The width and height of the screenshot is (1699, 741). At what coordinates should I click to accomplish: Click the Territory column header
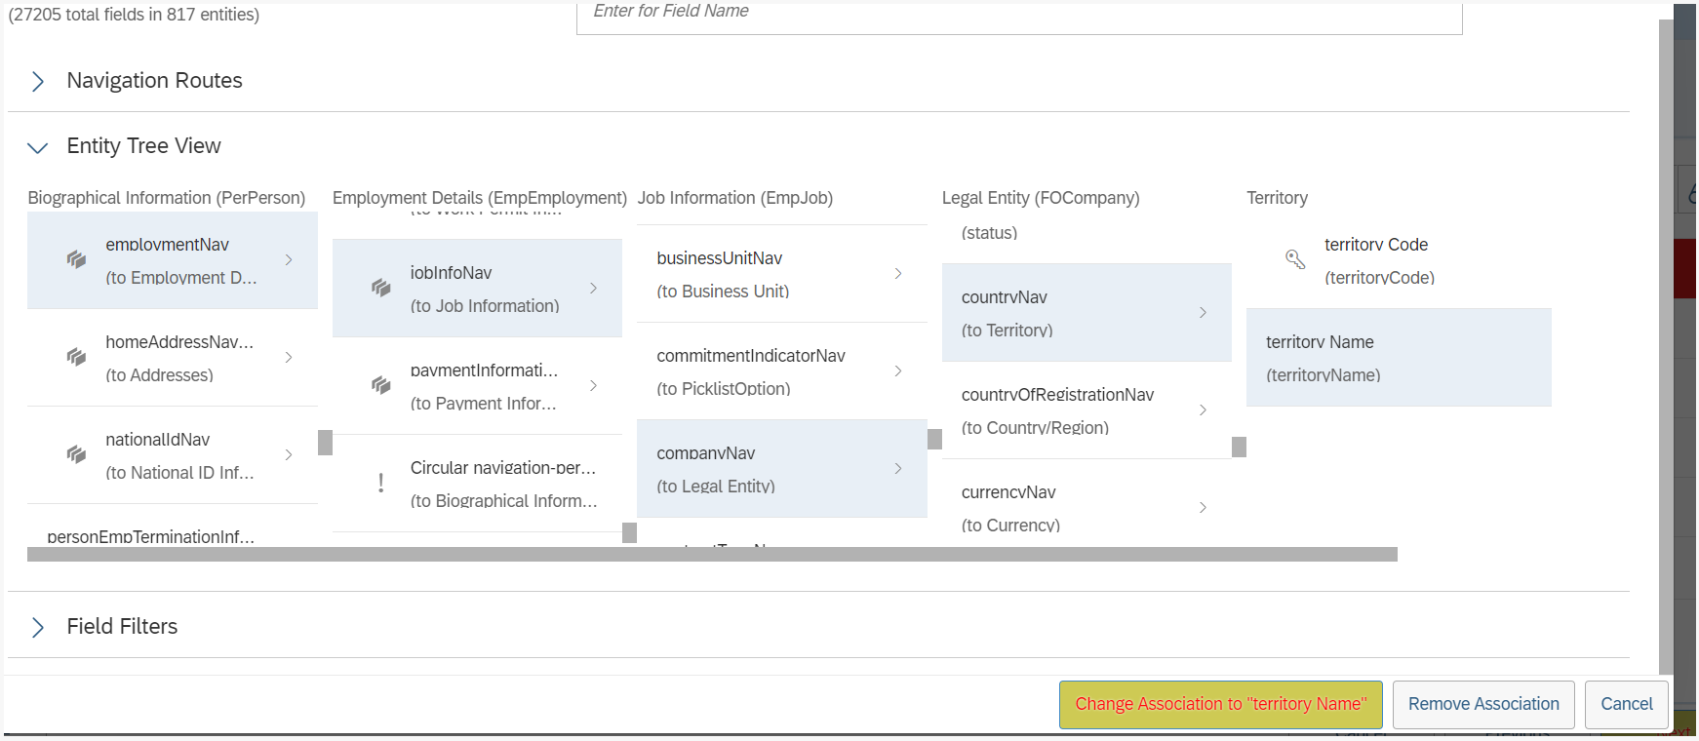coord(1278,198)
